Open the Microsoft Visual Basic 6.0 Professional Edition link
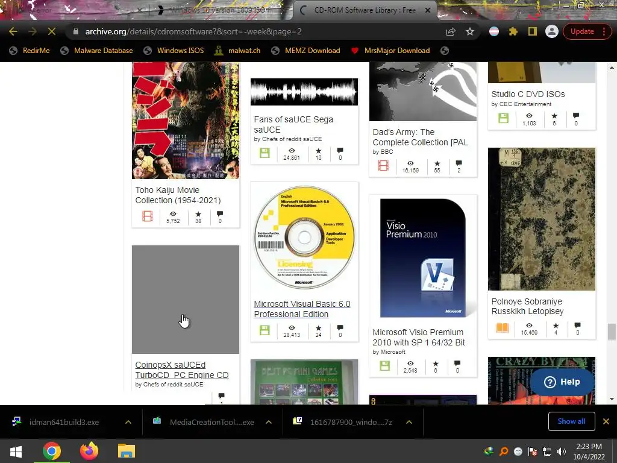617x463 pixels. click(302, 309)
